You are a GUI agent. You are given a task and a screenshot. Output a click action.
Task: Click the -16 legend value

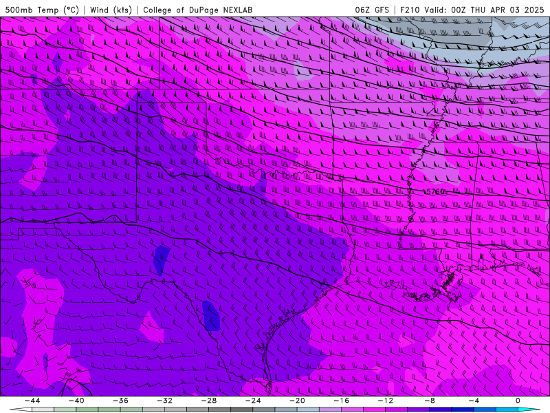click(341, 401)
